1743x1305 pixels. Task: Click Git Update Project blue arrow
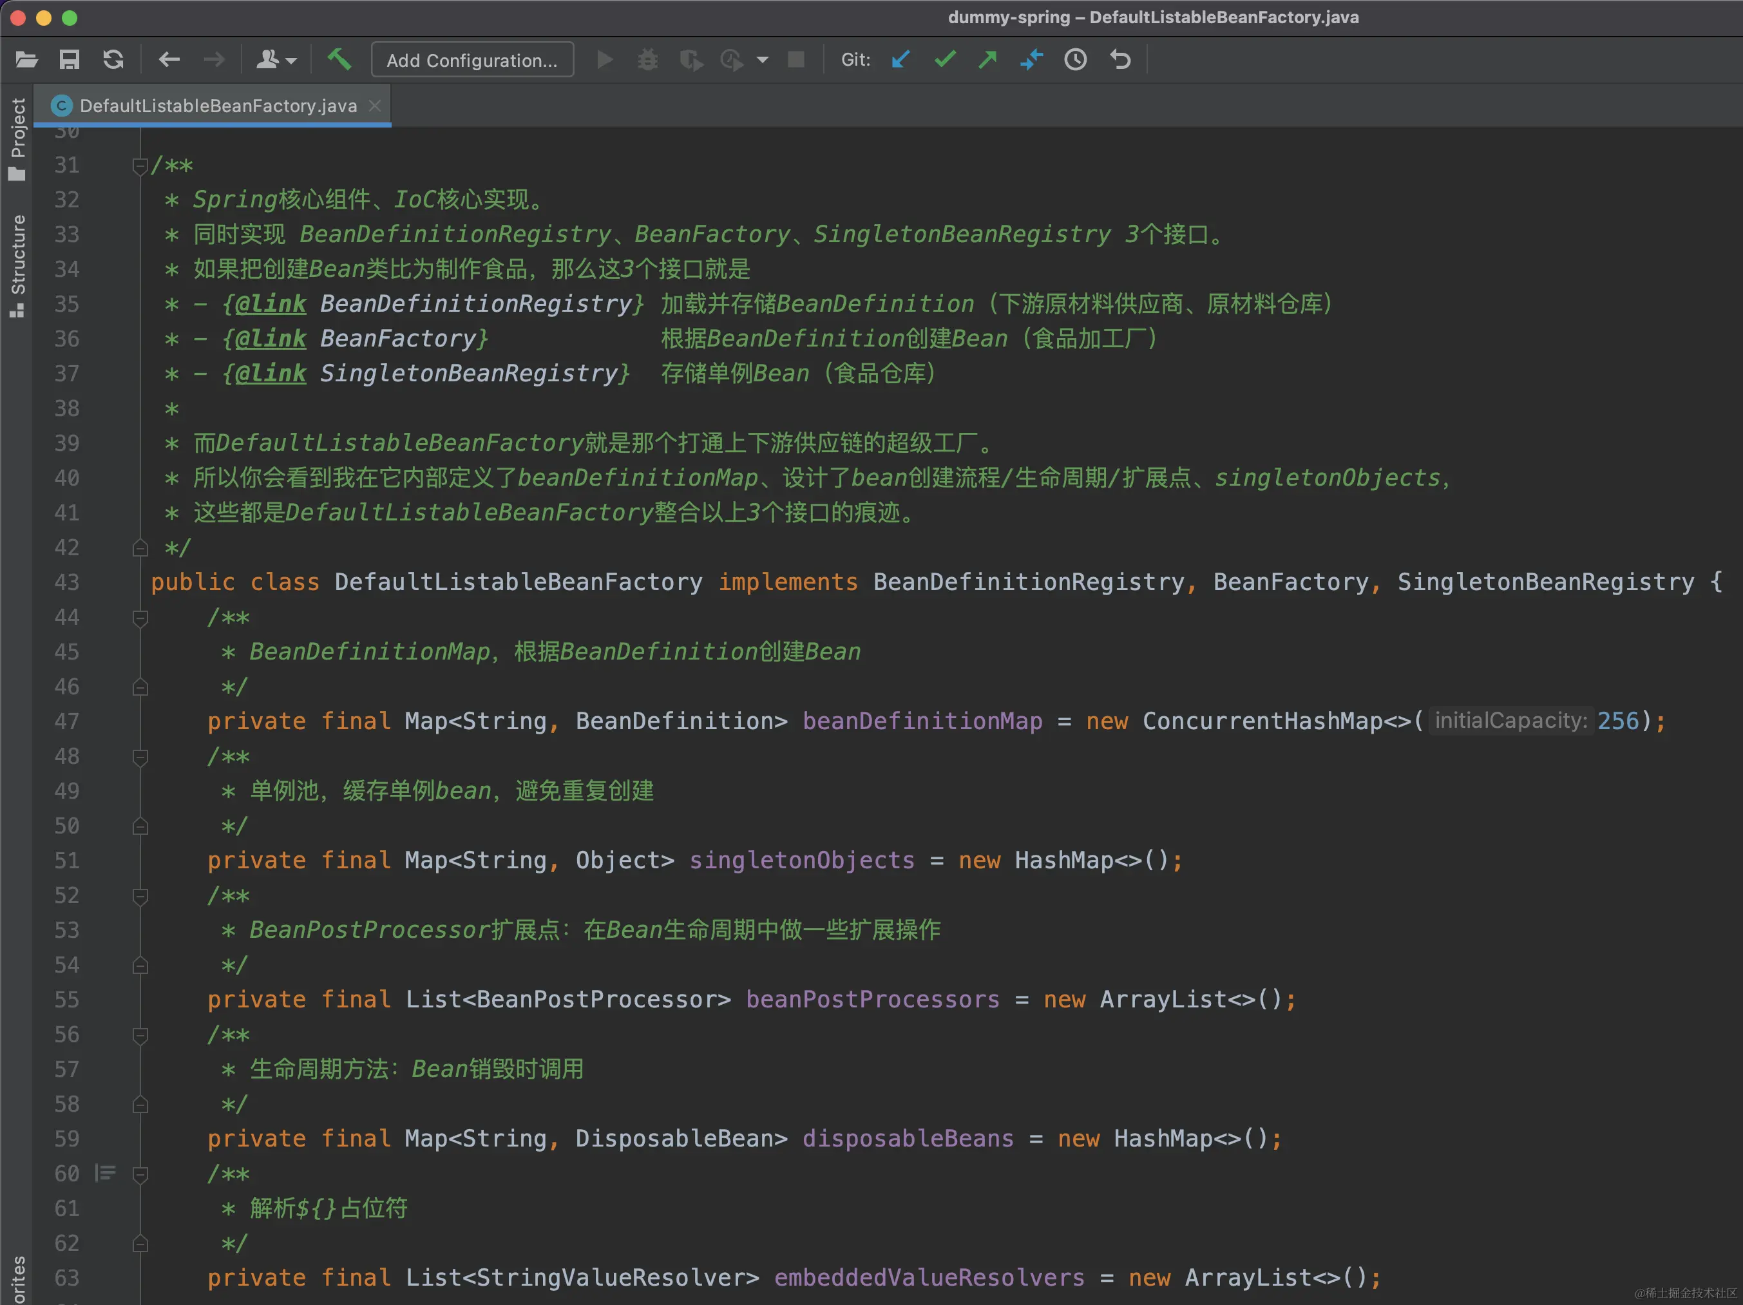coord(900,60)
